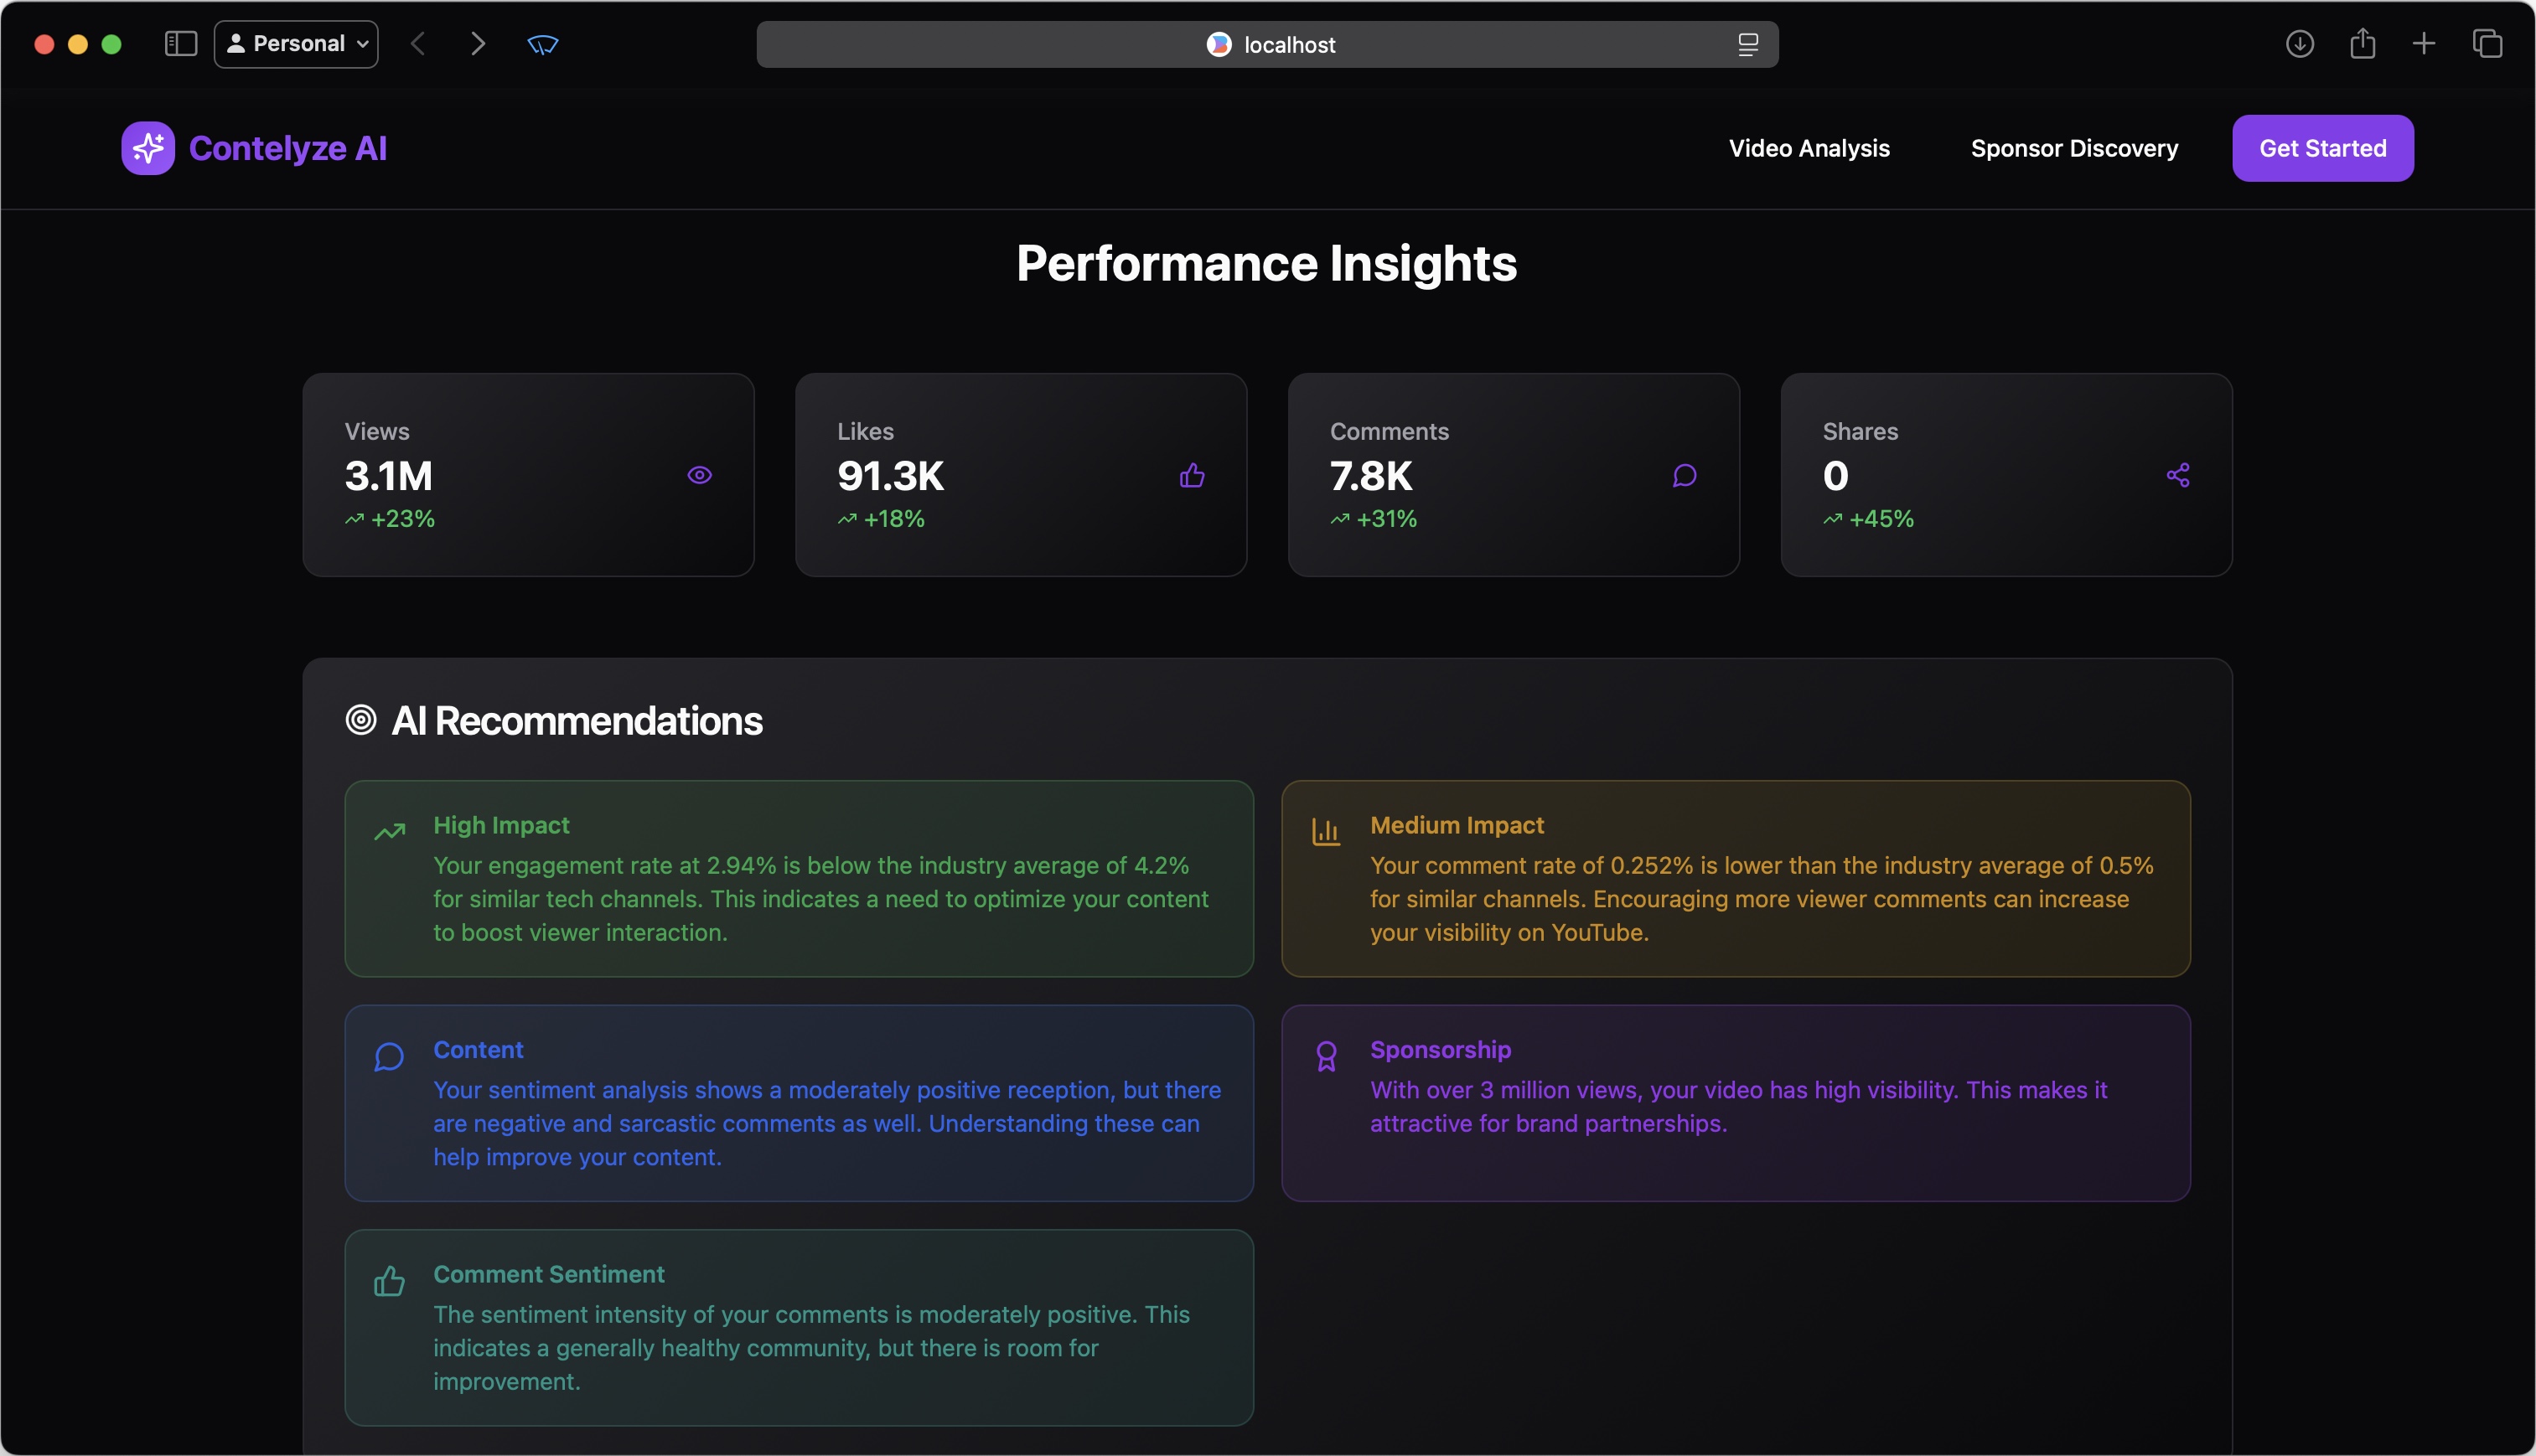
Task: Open the Personal profile dropdown
Action: coord(296,44)
